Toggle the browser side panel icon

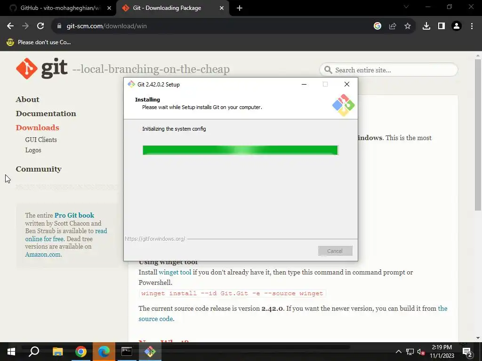tap(442, 26)
